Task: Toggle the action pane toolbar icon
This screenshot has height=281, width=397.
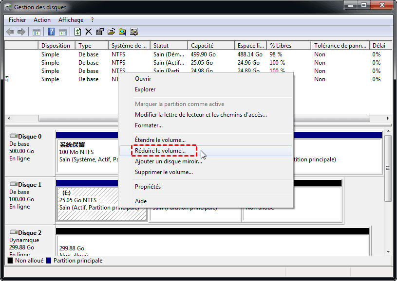Action: pos(63,32)
